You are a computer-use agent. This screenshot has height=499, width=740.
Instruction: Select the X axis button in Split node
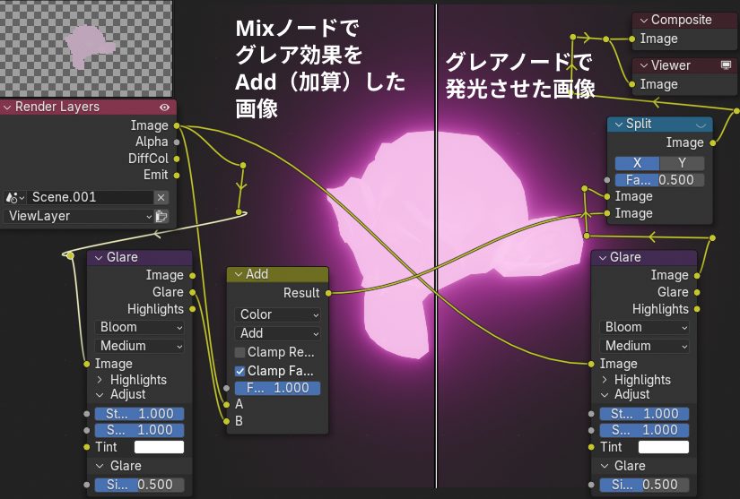click(637, 163)
